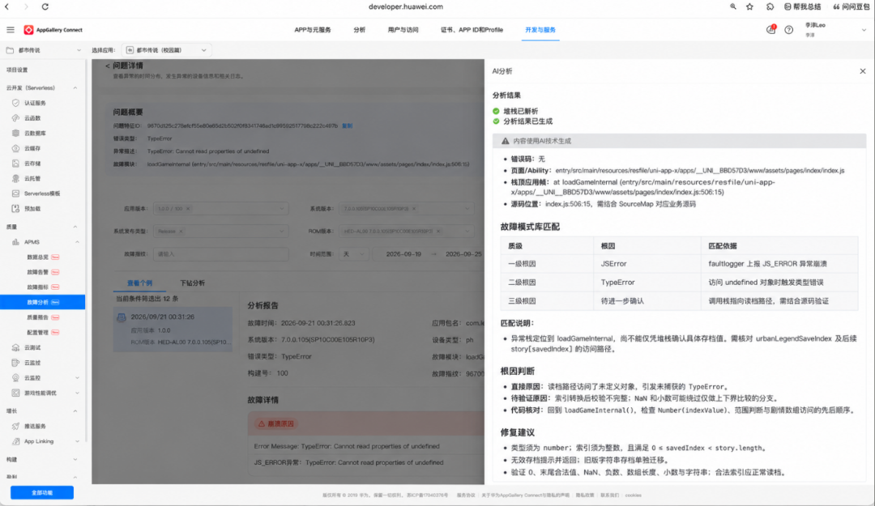Expand the App Linking submenu chevron
875x506 pixels.
pos(77,441)
